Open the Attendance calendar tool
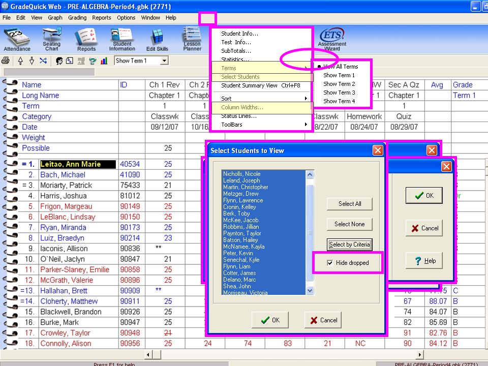 (x=17, y=39)
